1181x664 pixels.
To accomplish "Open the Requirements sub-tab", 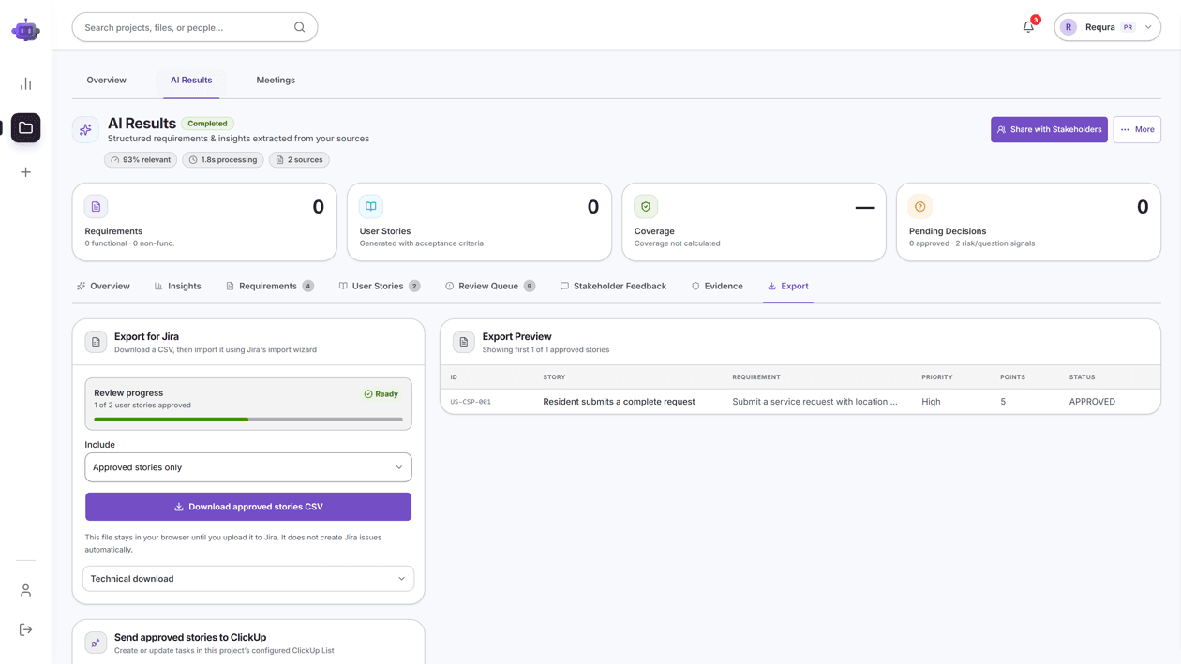I will click(270, 287).
